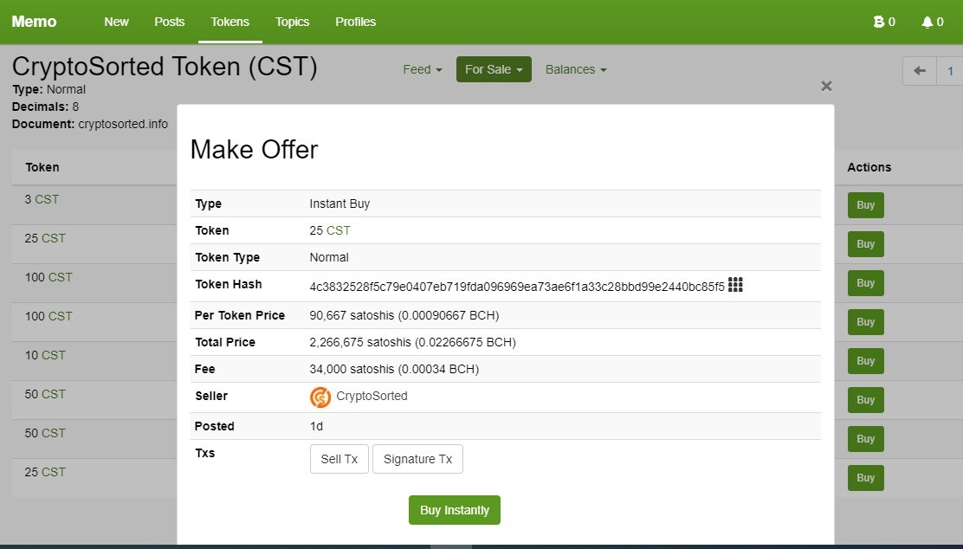
Task: Click the token hash grid QR icon
Action: pyautogui.click(x=735, y=284)
